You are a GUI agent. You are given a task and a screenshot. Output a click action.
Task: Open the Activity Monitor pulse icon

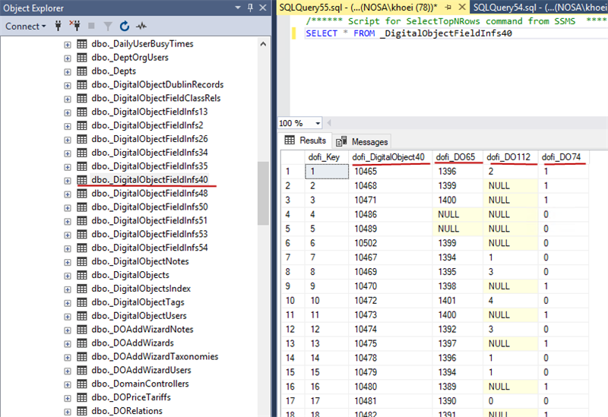click(x=141, y=27)
